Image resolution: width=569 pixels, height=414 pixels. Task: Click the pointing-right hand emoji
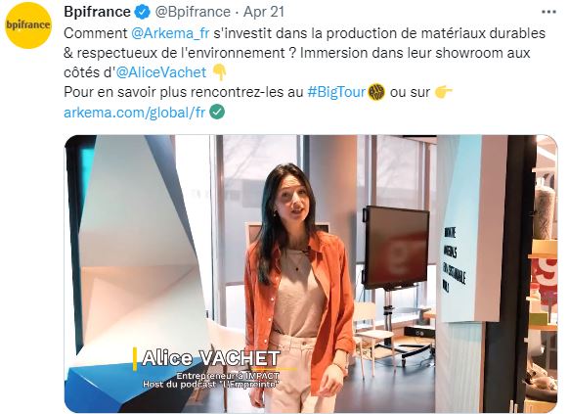(443, 92)
